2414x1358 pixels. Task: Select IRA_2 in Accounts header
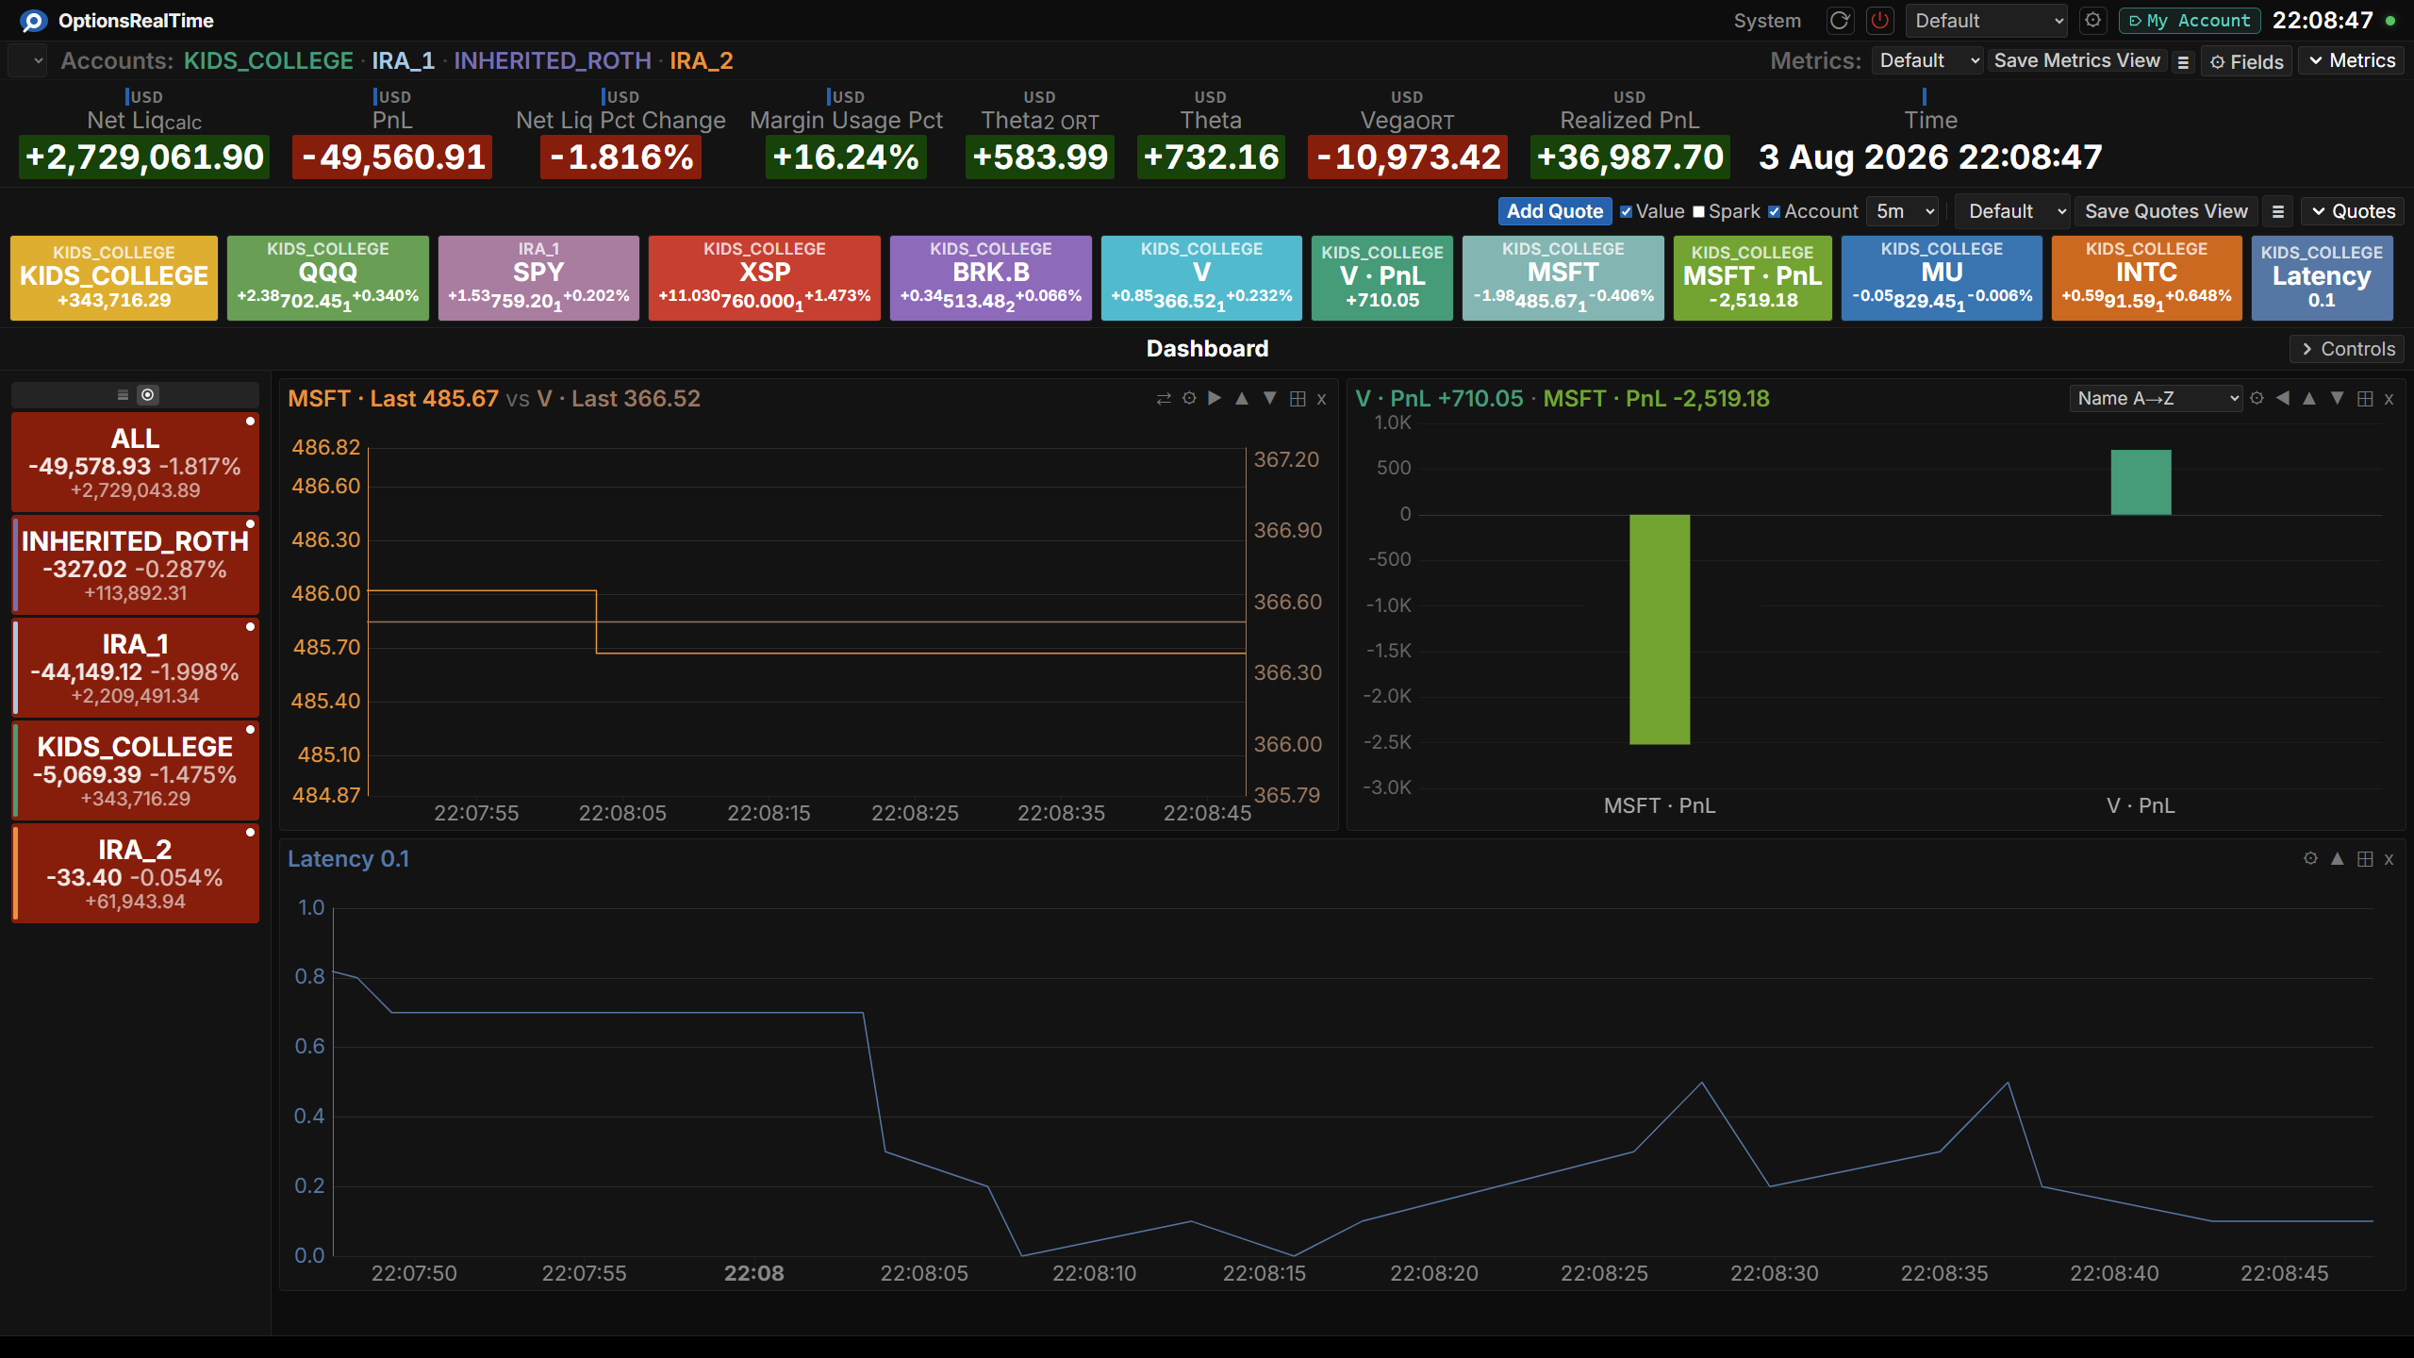click(x=702, y=61)
